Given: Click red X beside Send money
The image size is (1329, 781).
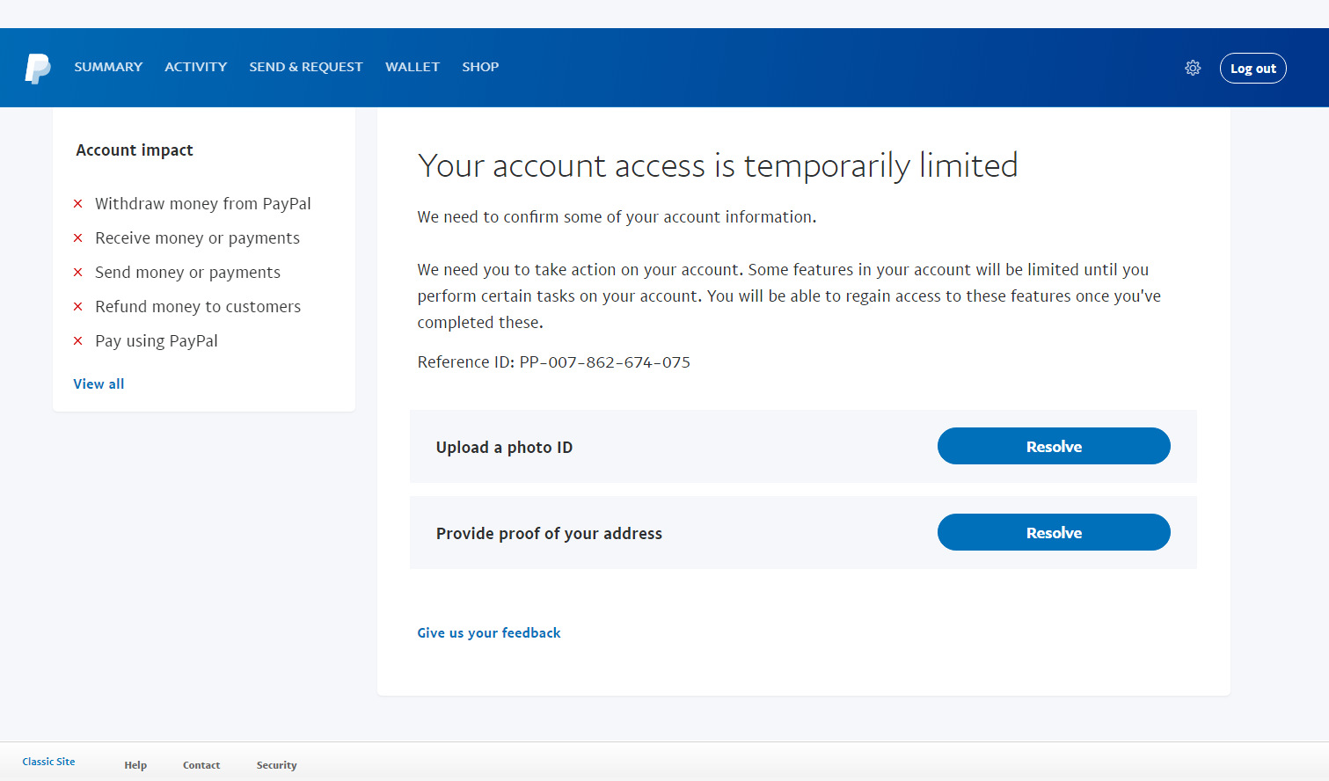Looking at the screenshot, I should tap(77, 273).
